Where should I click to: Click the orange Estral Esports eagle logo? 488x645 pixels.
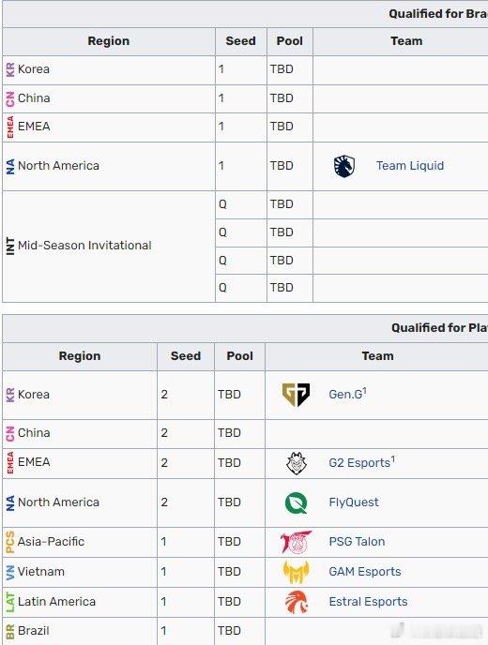[x=297, y=602]
